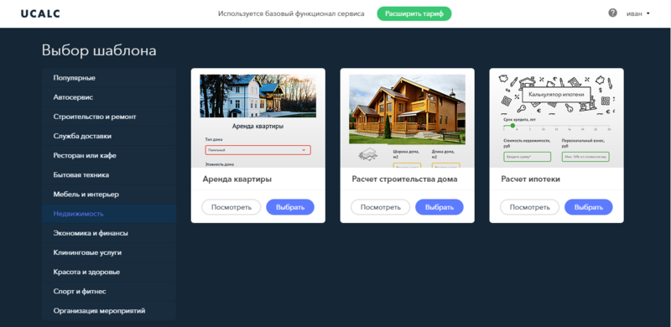
Task: Click Стоимость недвижимости input field
Action: 528,157
